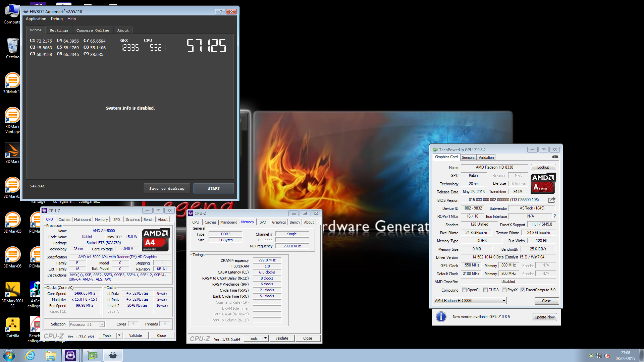644x362 pixels.
Task: Click the BIOS export share icon in GPU-Z
Action: click(552, 200)
